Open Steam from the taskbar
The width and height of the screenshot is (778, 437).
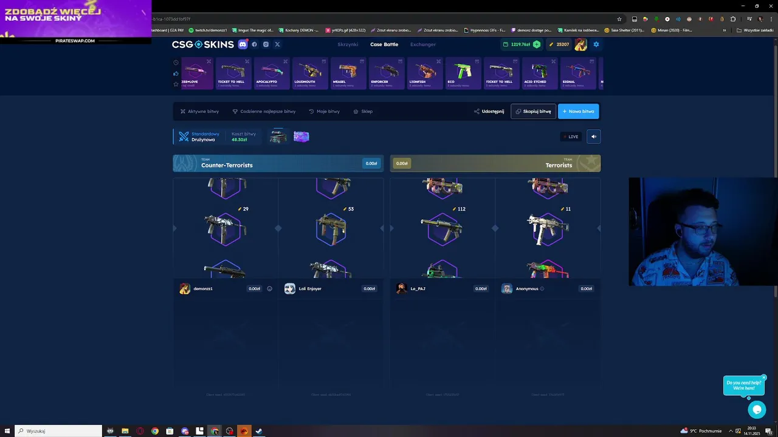pos(259,431)
